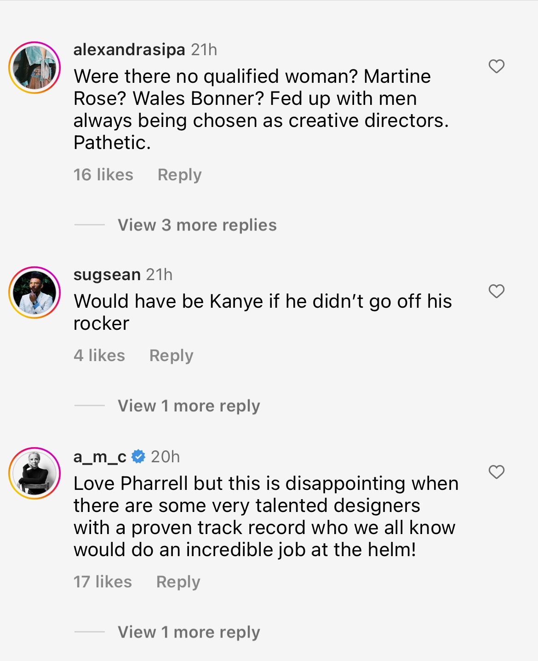The height and width of the screenshot is (661, 538).
Task: Tap a_m_c's black-and-white profile photo
Action: [x=35, y=473]
